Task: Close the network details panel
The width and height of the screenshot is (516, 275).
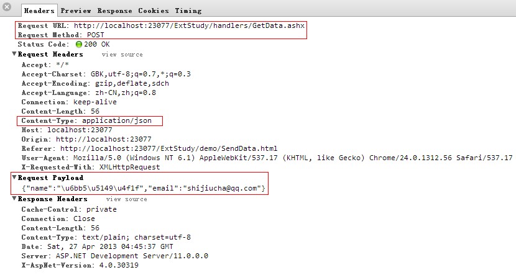Action: (x=7, y=7)
